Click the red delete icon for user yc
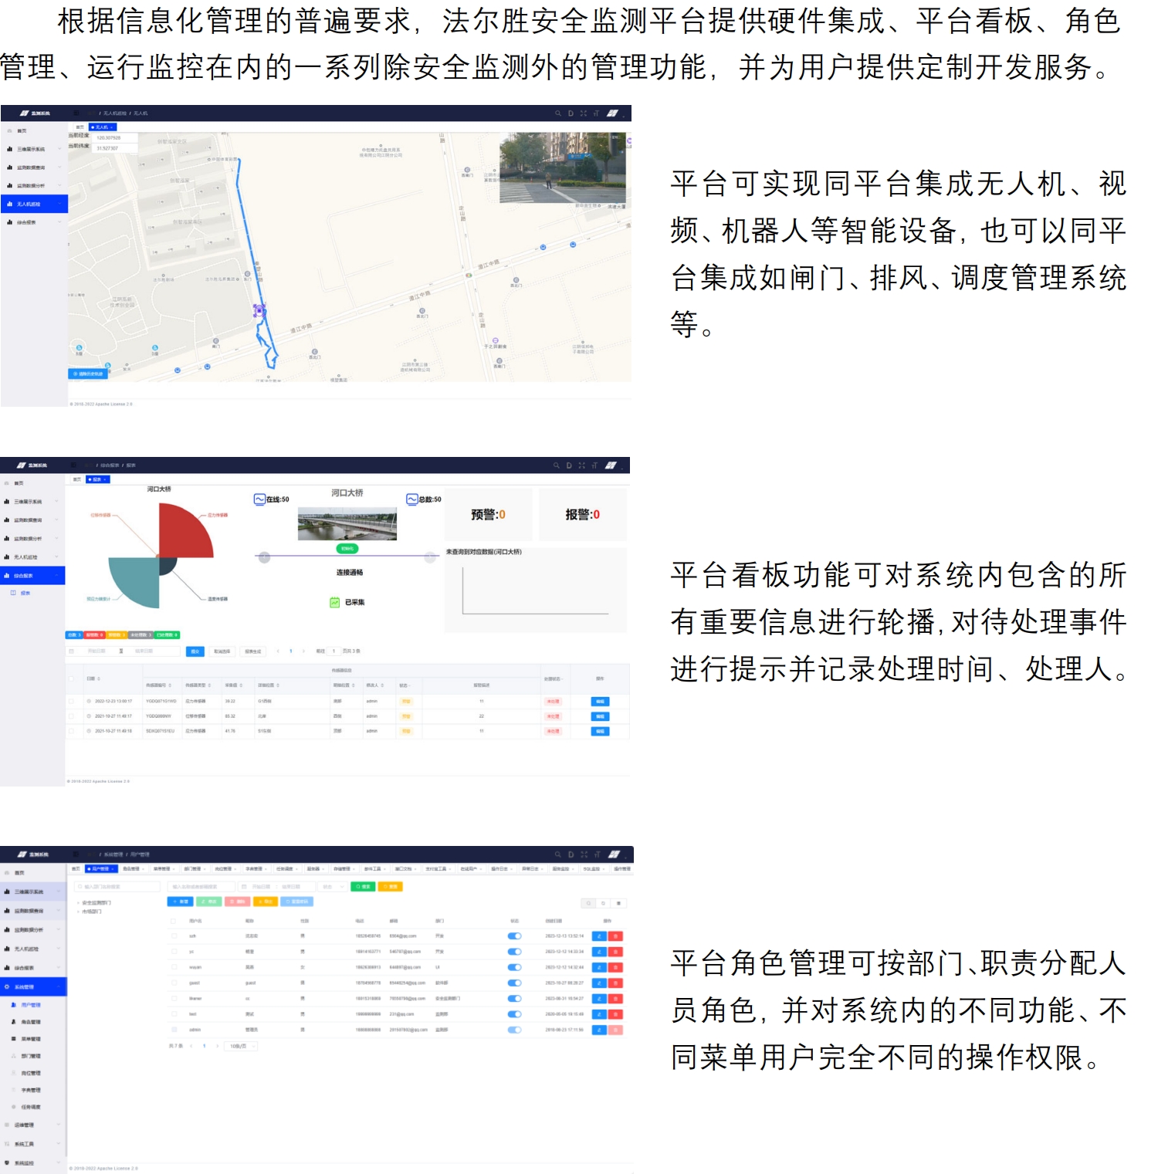The height and width of the screenshot is (1174, 1158). click(x=615, y=952)
